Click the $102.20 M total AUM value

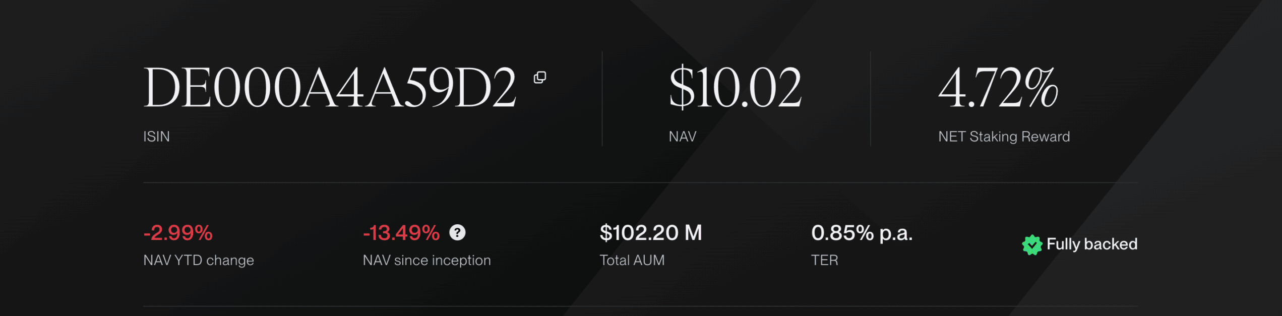pos(650,233)
